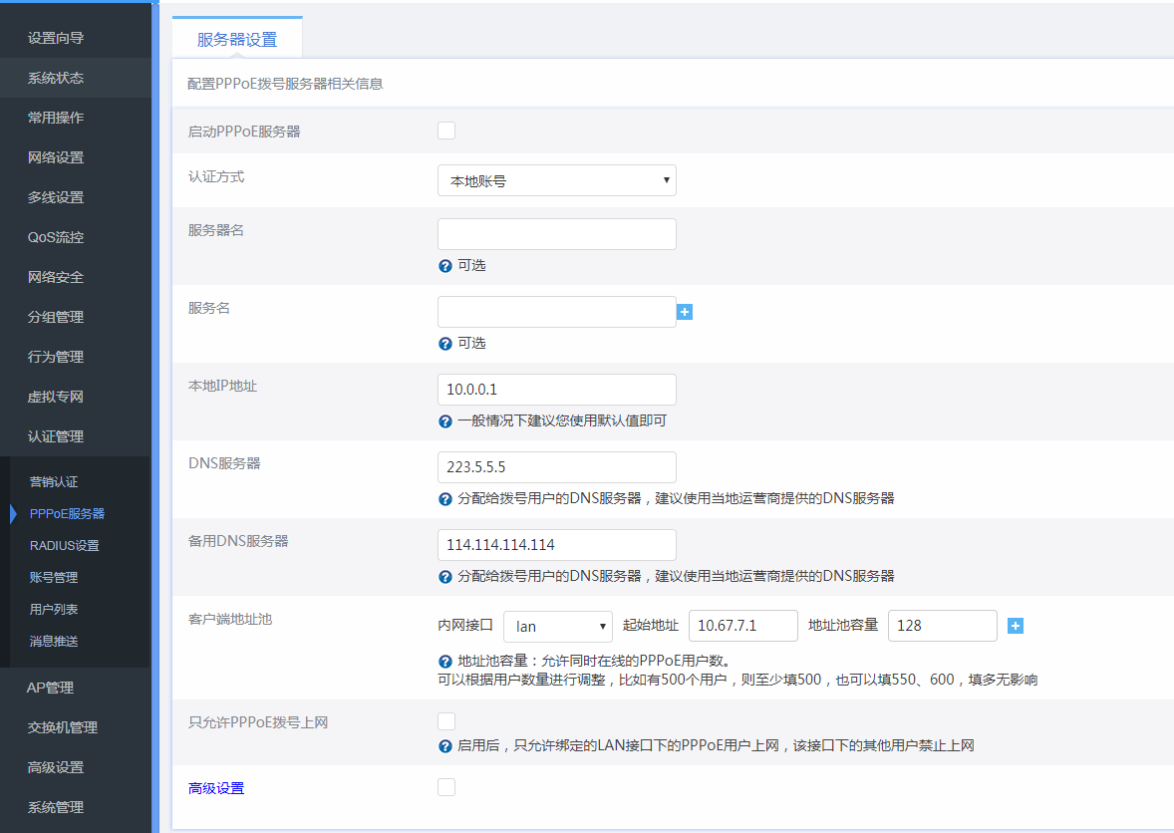Expand 认证管理 in the sidebar
The width and height of the screenshot is (1174, 833).
(56, 436)
